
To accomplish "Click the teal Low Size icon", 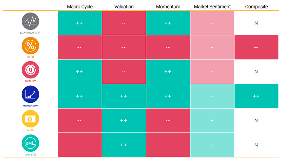I will click(x=30, y=143).
